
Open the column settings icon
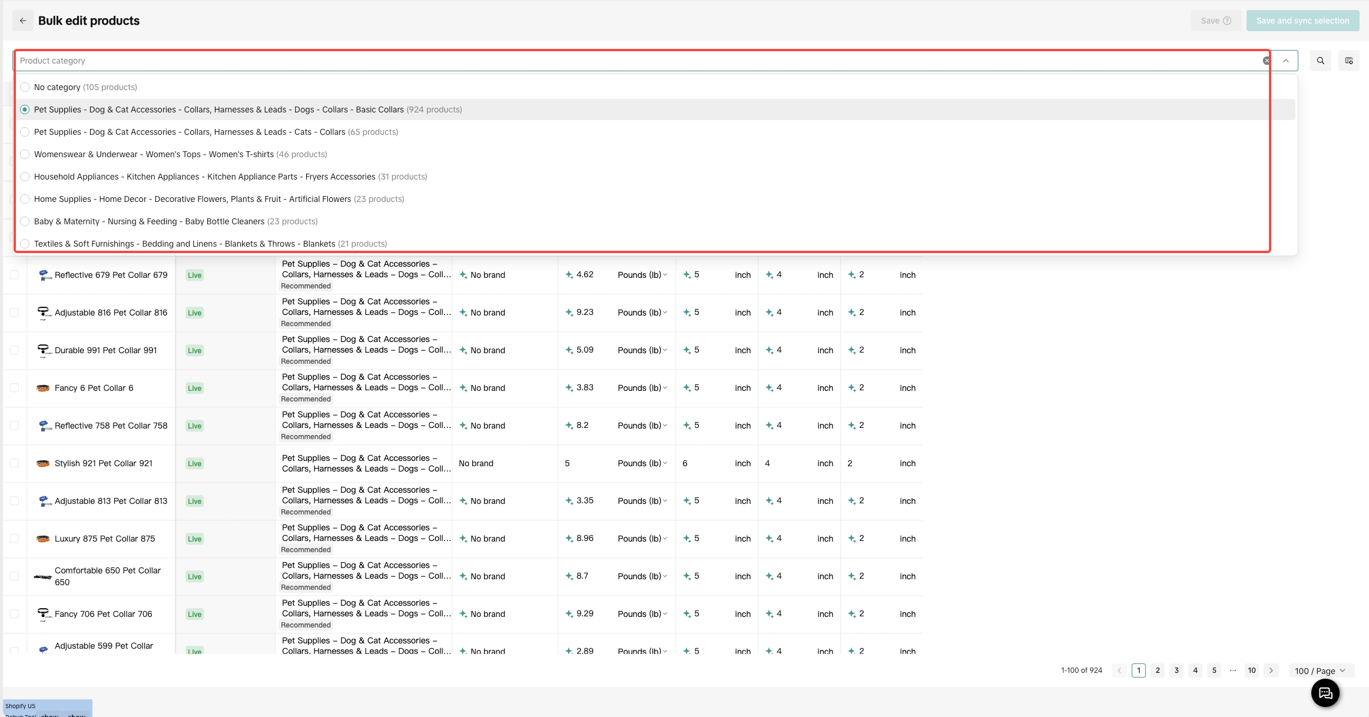(x=1348, y=61)
